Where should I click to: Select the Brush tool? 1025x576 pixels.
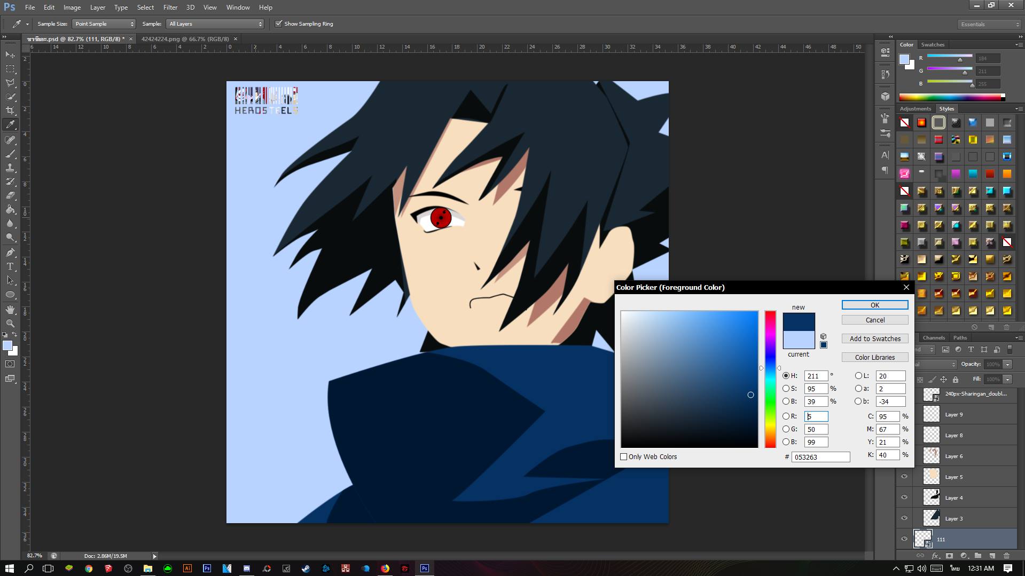point(10,154)
